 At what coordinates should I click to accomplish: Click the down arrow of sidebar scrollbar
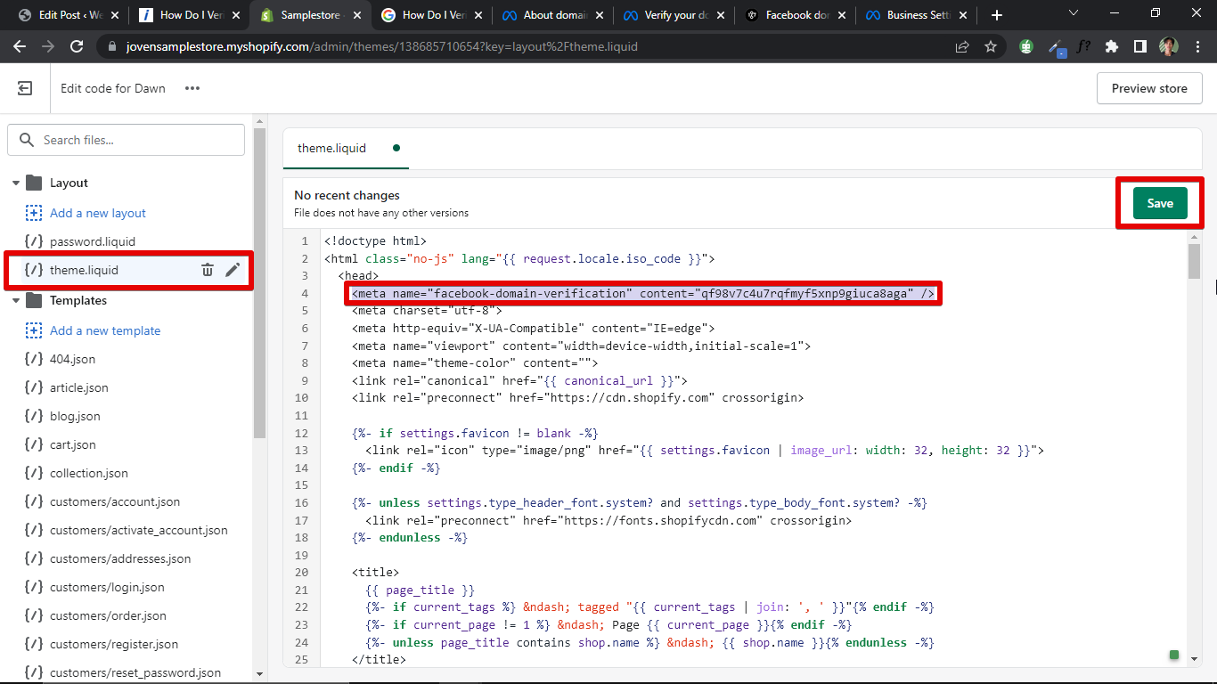click(x=259, y=674)
